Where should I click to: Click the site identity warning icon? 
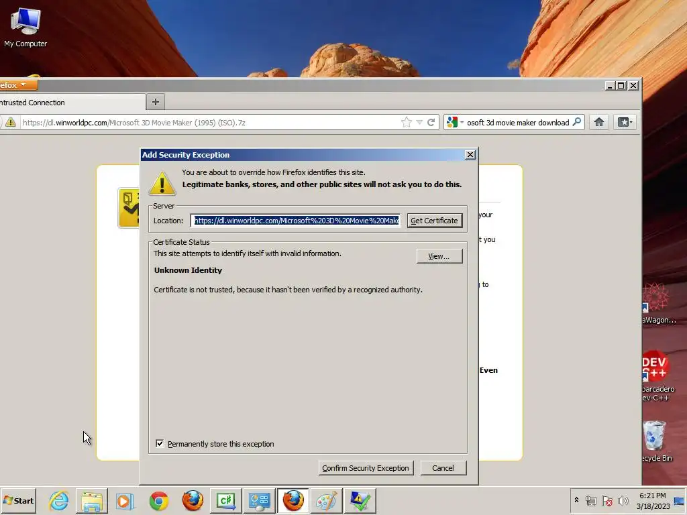pyautogui.click(x=11, y=122)
